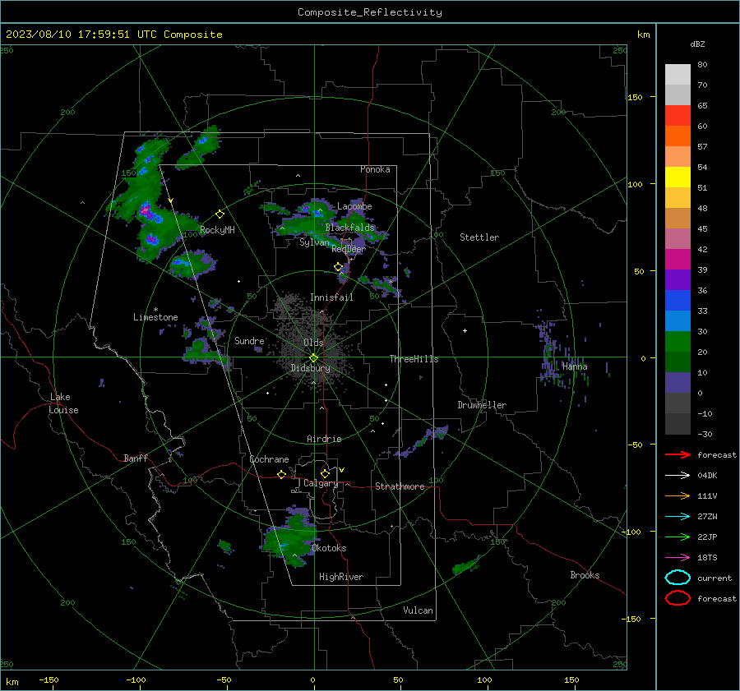Click the orange 111V arrow in legend
Screen dimensions: 740x691
(x=678, y=495)
